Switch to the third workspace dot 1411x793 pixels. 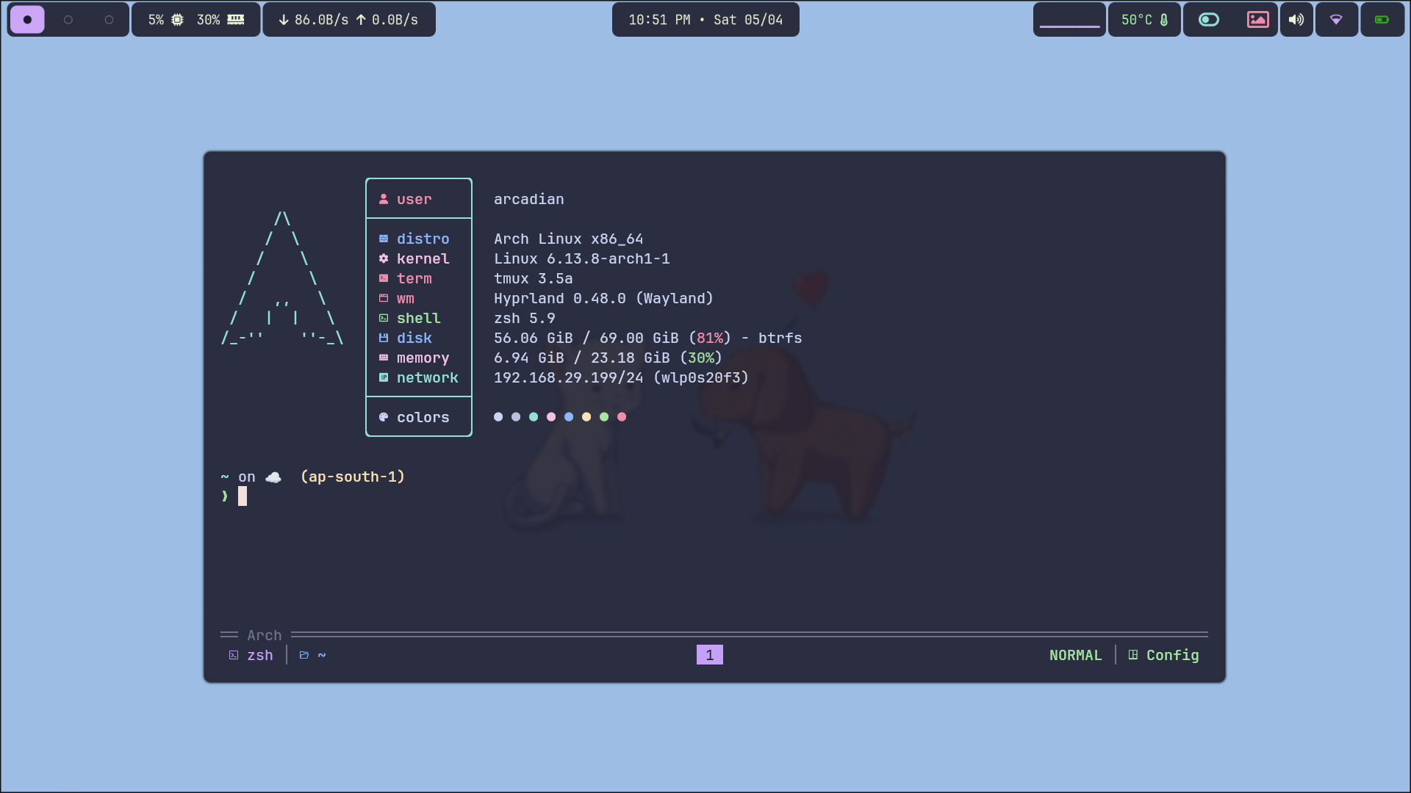point(109,20)
